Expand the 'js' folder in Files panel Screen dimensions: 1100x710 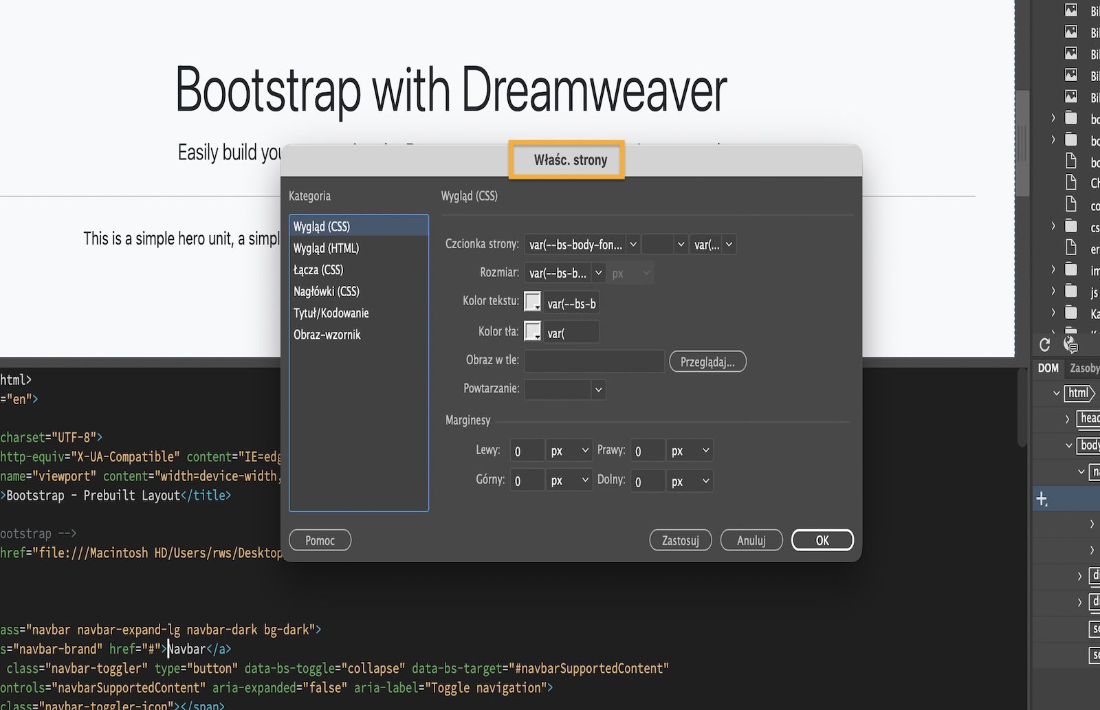click(1053, 291)
